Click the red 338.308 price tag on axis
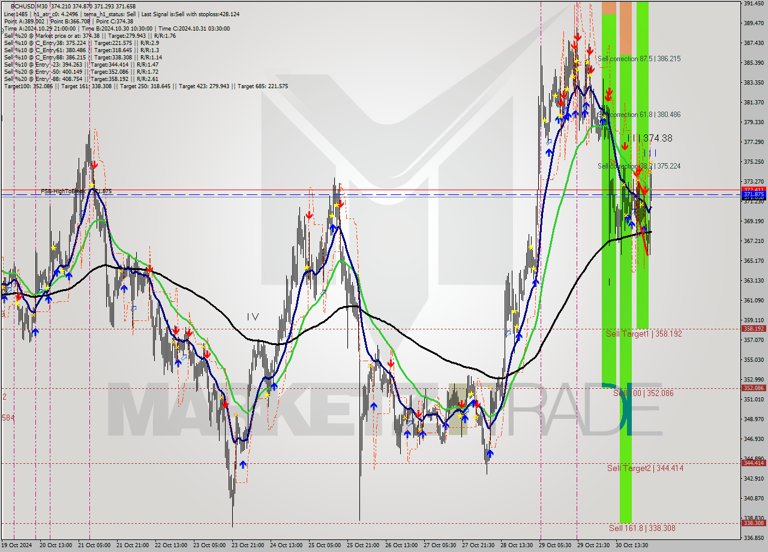Screen dimensions: 768x552 coord(754,523)
